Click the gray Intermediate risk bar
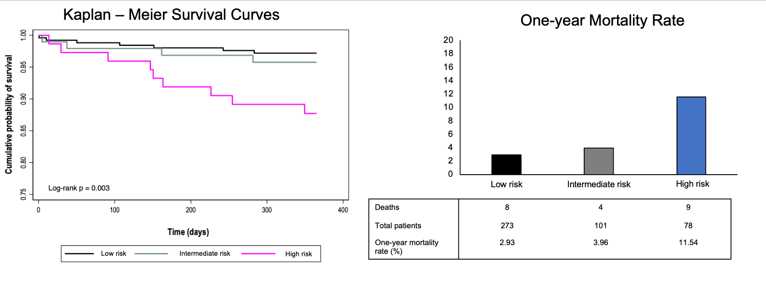The height and width of the screenshot is (304, 766). point(599,161)
